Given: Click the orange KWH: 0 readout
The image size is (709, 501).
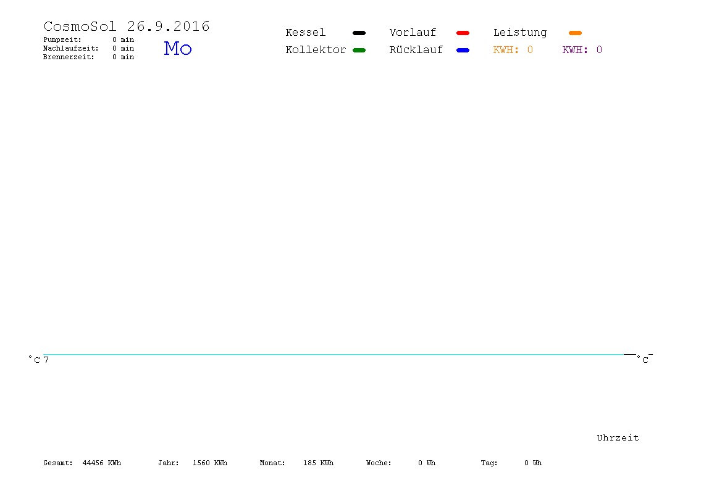Looking at the screenshot, I should click(x=513, y=50).
